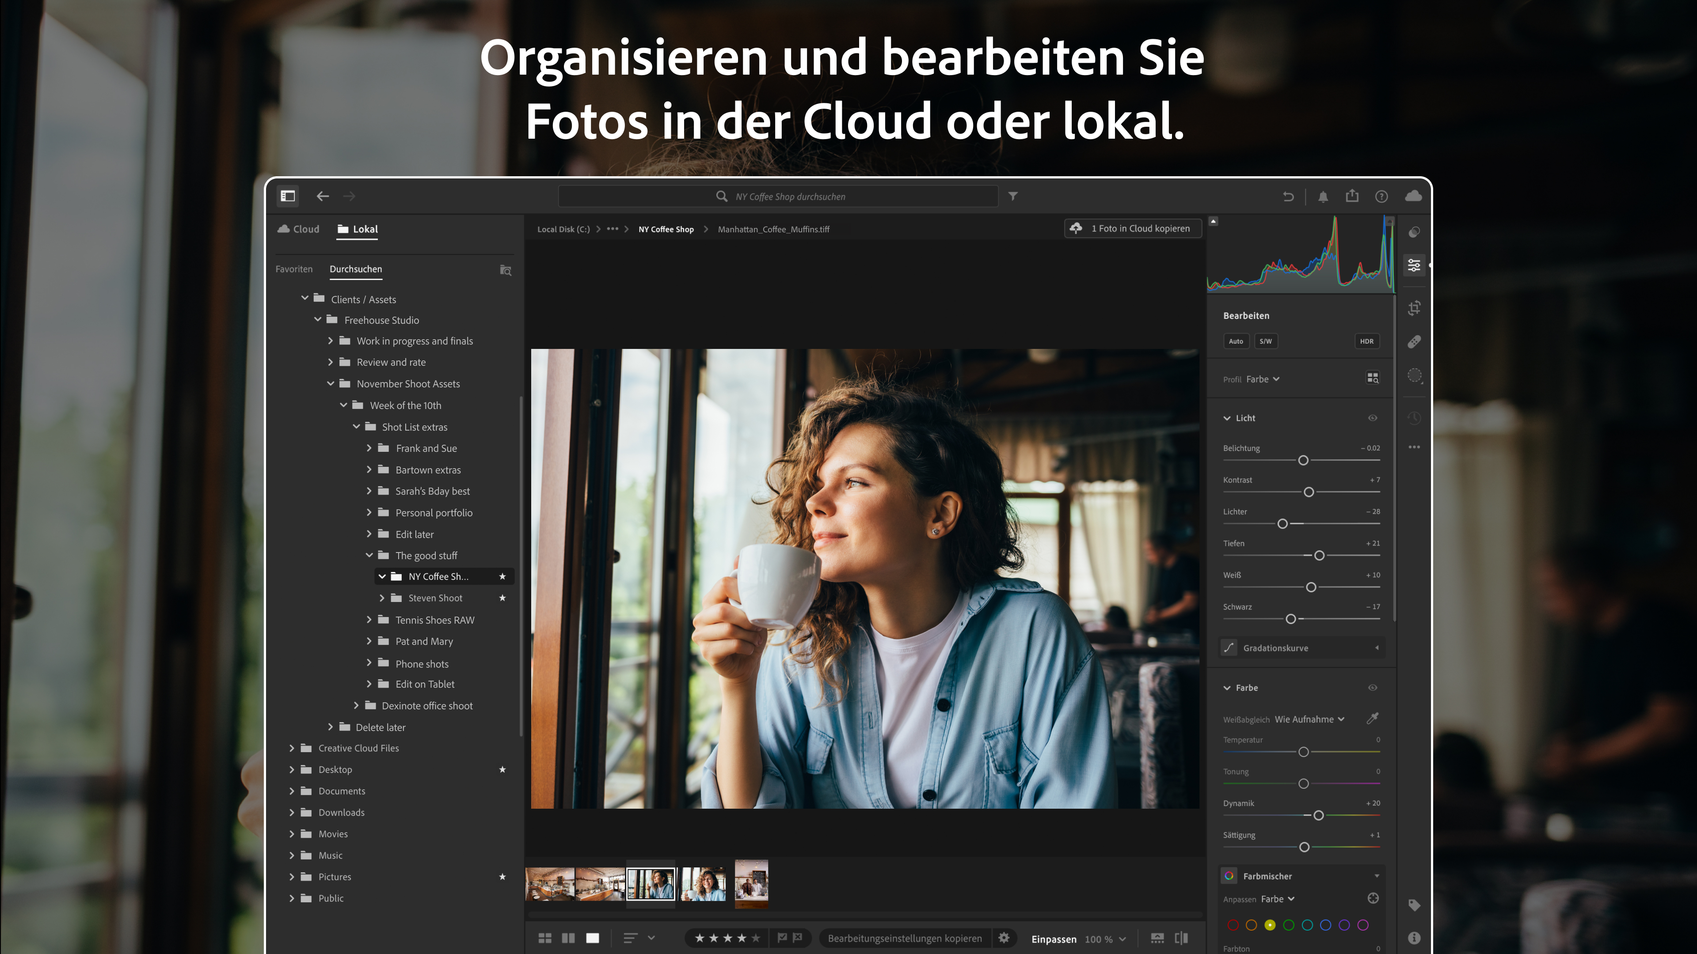1697x954 pixels.
Task: Toggle visibility eye of Farbe section
Action: (1373, 687)
